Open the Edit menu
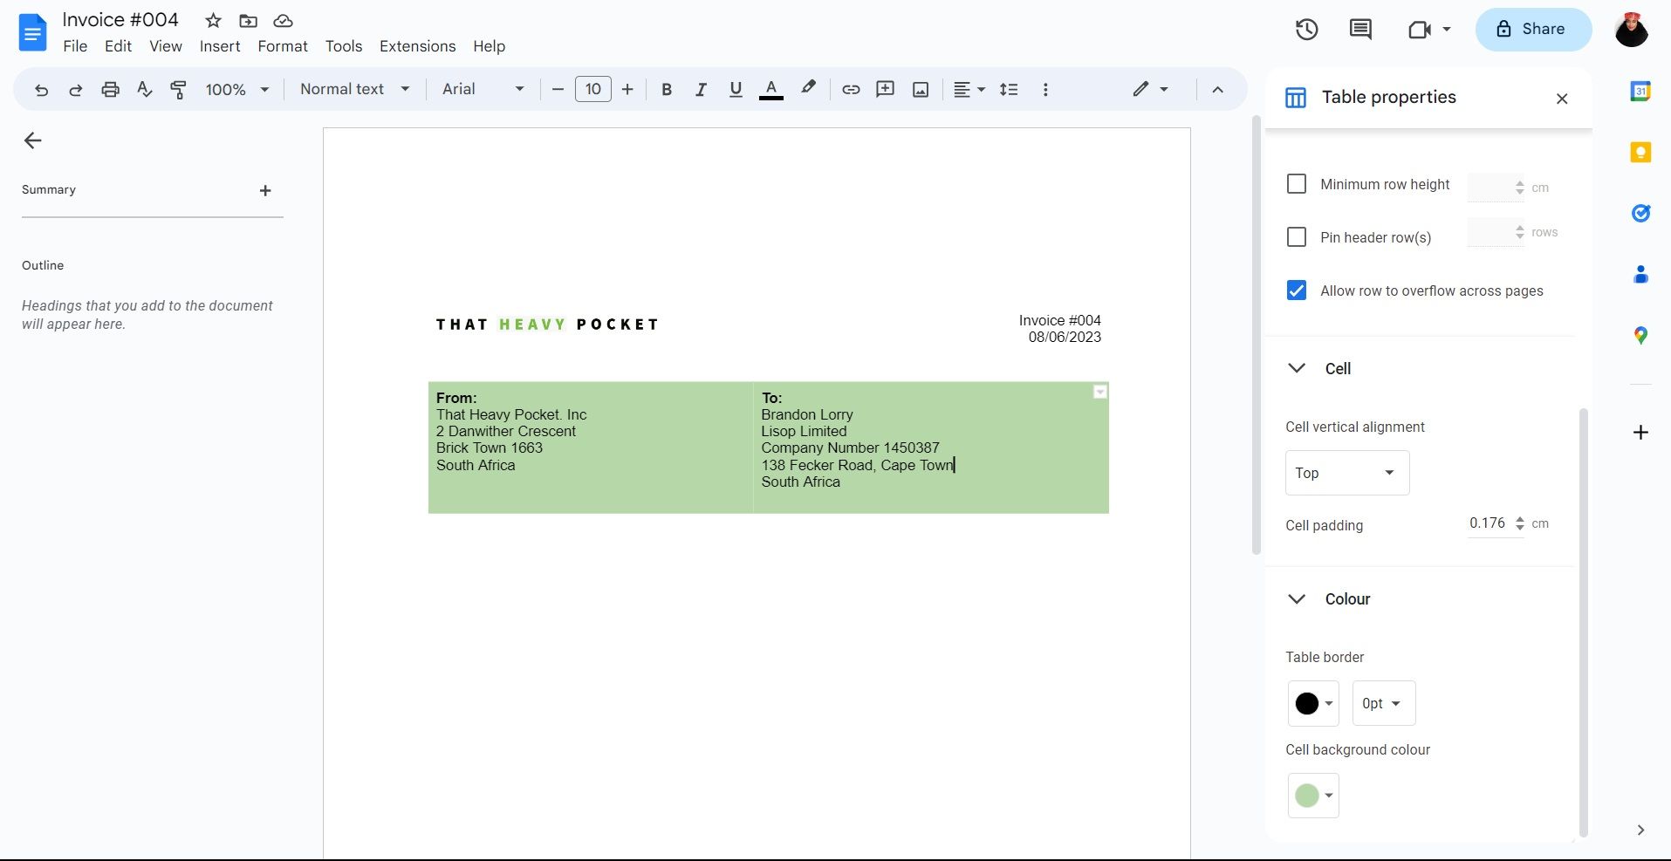Screen dimensions: 1671x861 tap(118, 46)
